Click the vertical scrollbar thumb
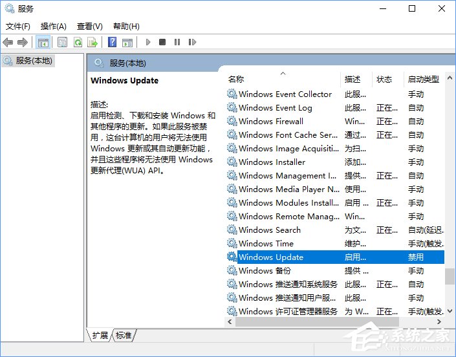Image resolution: width=456 pixels, height=357 pixels. tap(450, 276)
